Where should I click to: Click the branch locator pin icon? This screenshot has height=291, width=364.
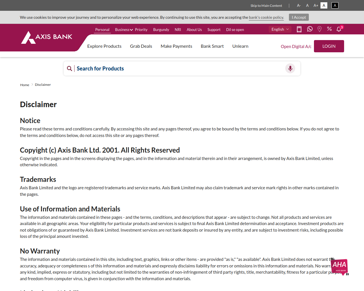tap(320, 29)
